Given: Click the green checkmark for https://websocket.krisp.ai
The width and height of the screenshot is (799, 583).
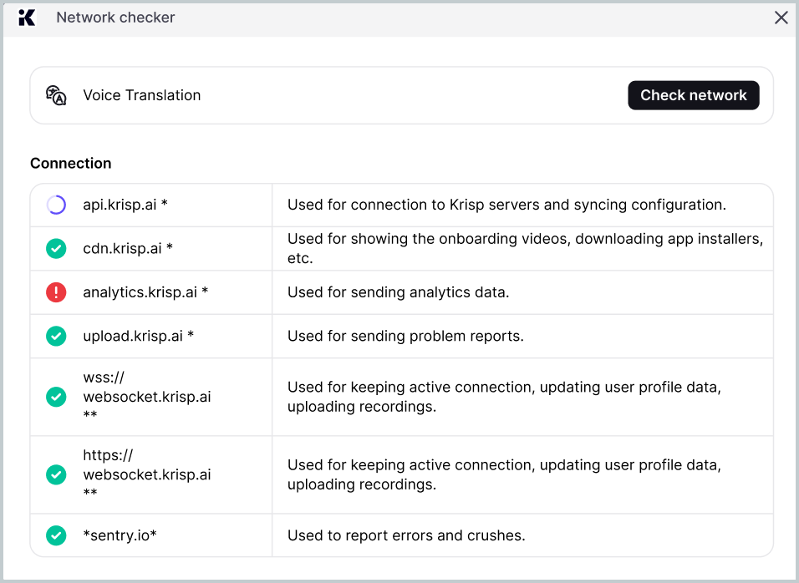Looking at the screenshot, I should [56, 474].
